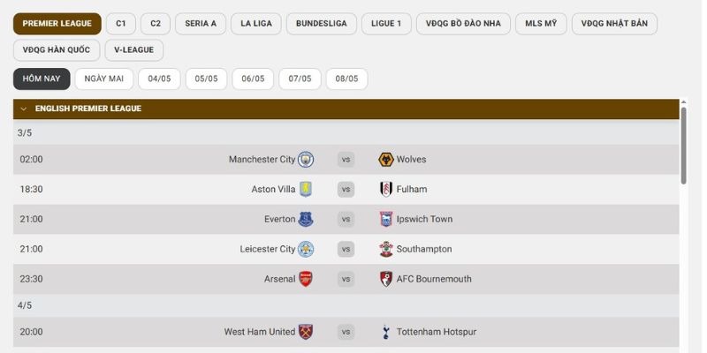Click the Southampton club crest

click(386, 249)
